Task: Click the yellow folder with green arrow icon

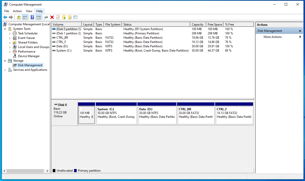Action: pos(64,17)
